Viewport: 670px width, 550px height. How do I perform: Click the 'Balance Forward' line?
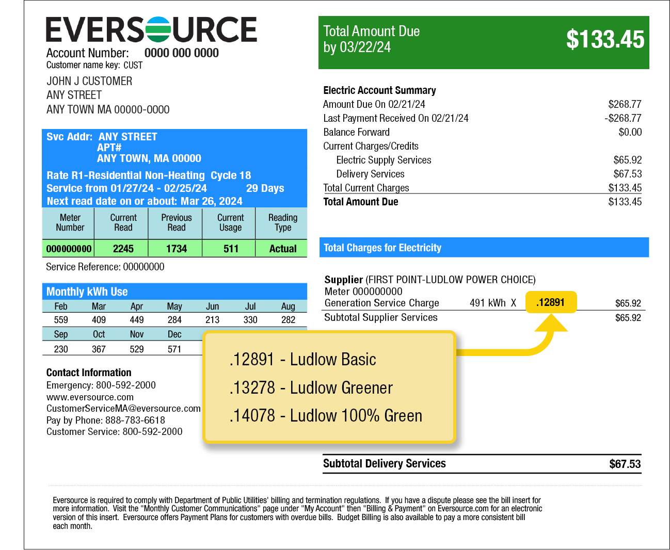click(357, 132)
